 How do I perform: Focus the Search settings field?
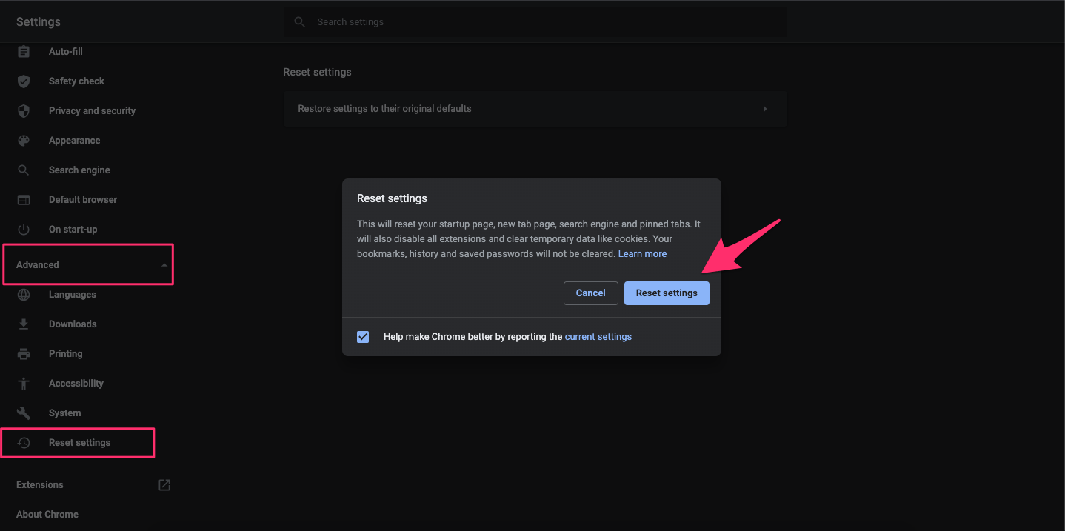click(x=535, y=22)
